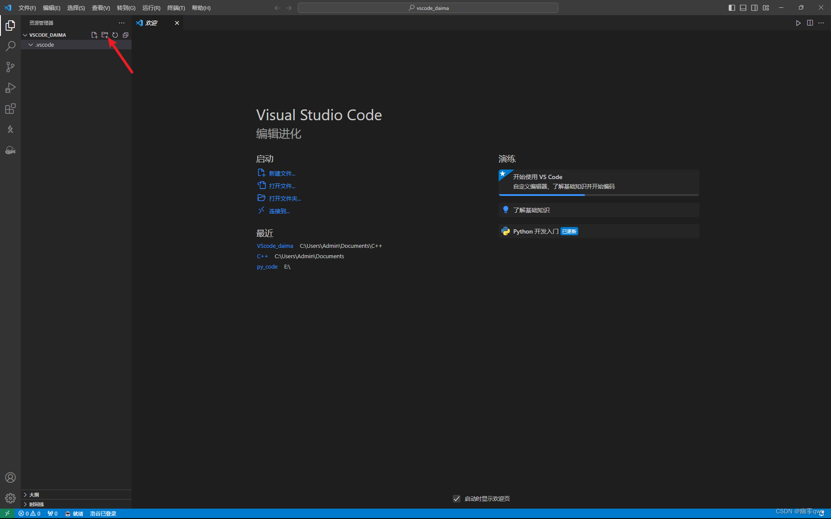Collapse all folders in explorer

pos(126,35)
